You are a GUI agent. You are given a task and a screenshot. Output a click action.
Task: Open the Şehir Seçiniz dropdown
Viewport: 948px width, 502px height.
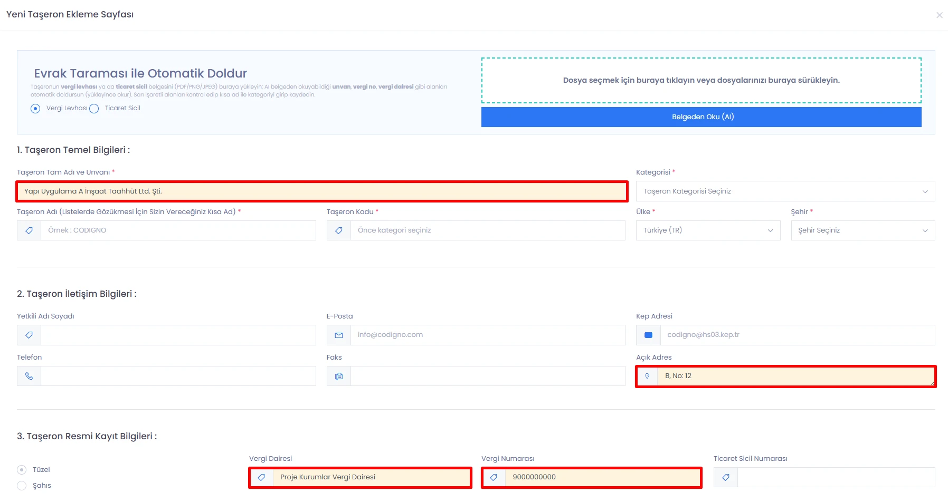click(x=863, y=230)
